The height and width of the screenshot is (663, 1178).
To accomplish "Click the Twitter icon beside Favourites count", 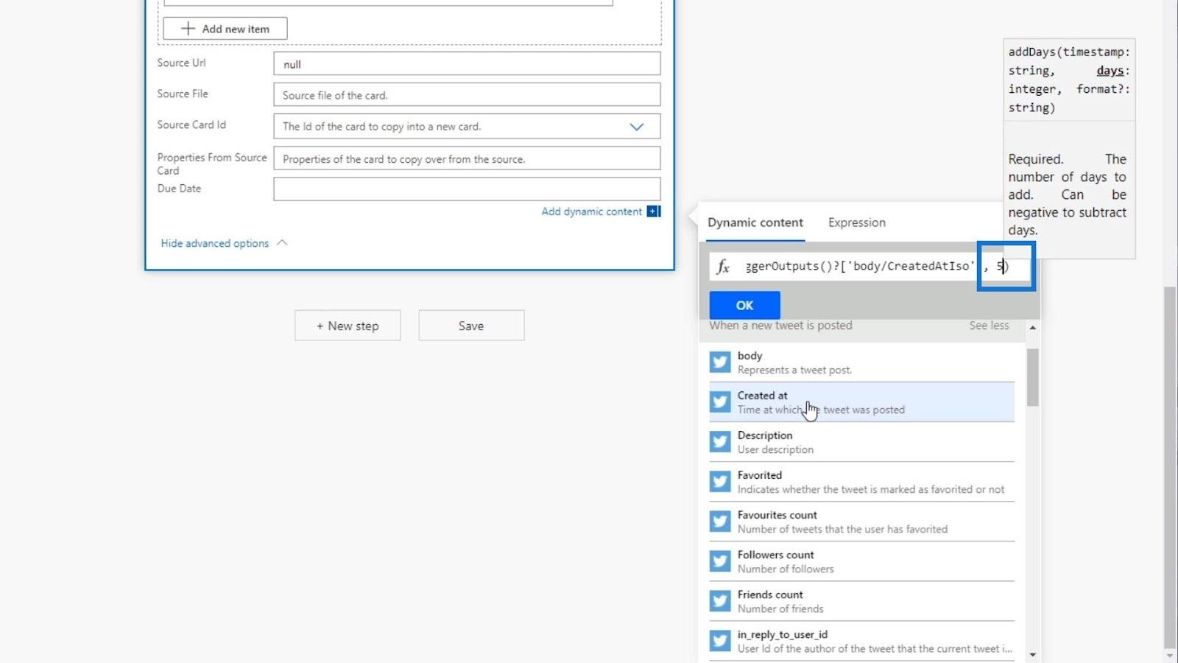I will (x=720, y=522).
